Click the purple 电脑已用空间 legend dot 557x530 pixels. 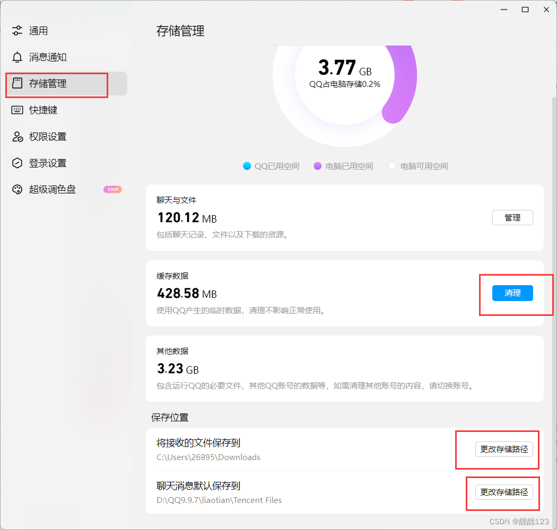tap(318, 166)
